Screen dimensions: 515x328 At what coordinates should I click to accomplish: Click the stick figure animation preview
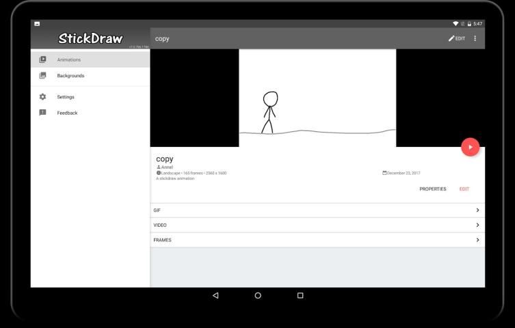[317, 98]
